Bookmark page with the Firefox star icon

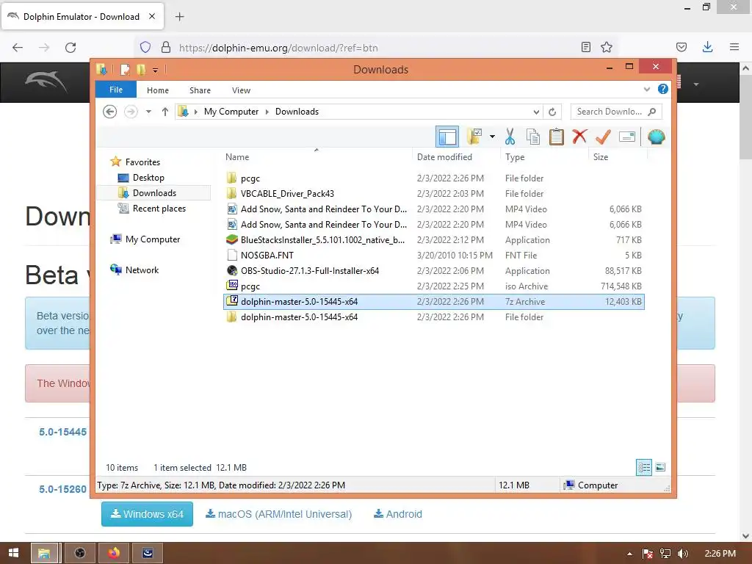point(607,47)
